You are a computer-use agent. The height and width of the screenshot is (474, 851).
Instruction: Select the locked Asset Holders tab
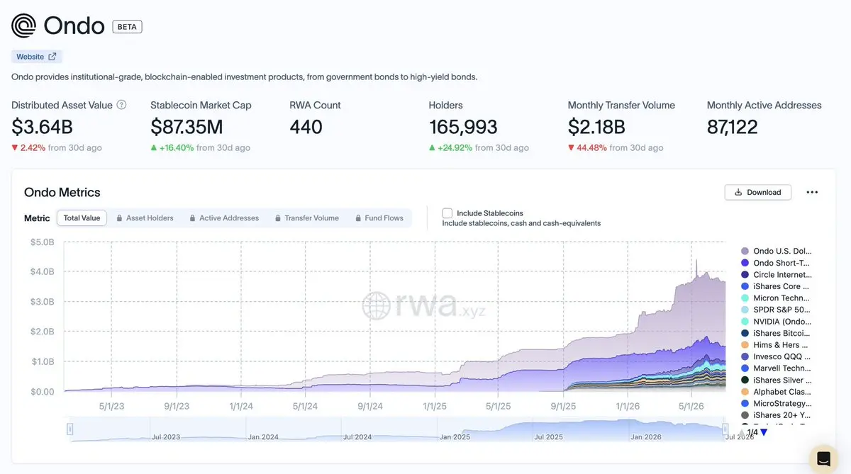coord(145,218)
